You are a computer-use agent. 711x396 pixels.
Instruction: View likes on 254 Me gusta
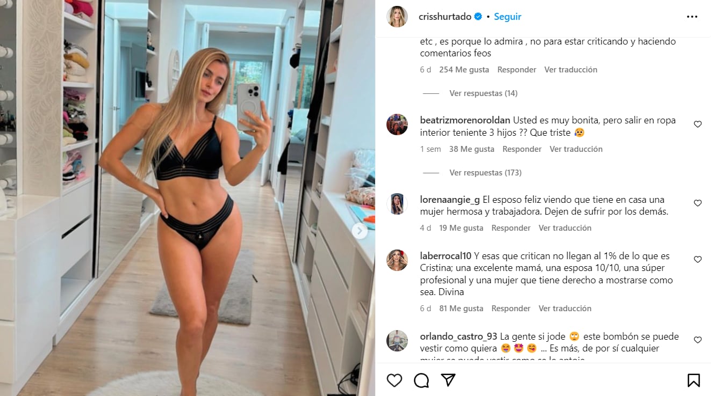click(464, 70)
